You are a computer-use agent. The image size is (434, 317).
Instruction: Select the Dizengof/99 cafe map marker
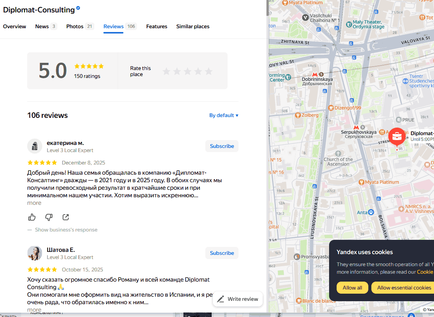(331, 108)
